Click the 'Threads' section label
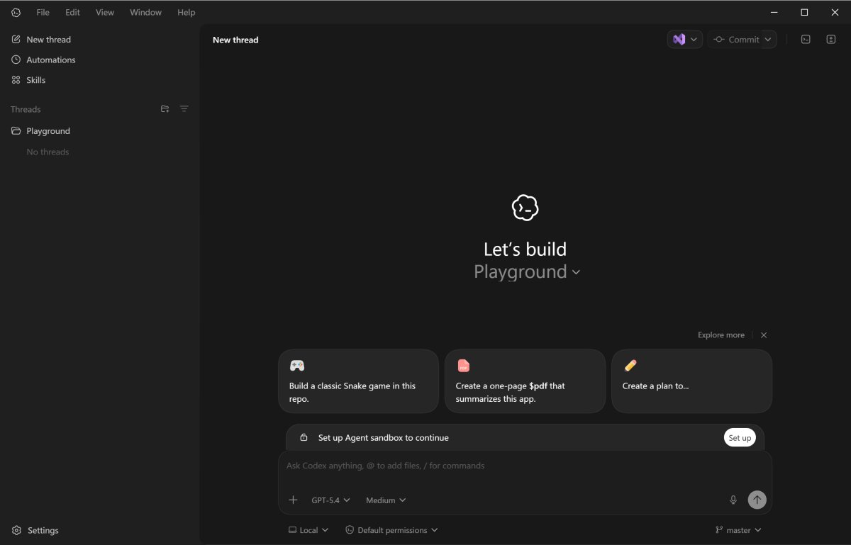 click(26, 109)
